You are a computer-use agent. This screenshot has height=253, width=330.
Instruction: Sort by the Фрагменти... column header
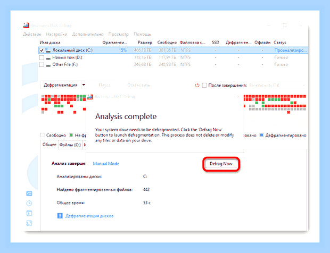point(115,43)
